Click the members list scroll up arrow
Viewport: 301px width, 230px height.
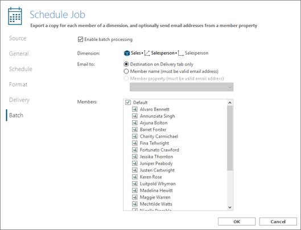tap(230, 103)
